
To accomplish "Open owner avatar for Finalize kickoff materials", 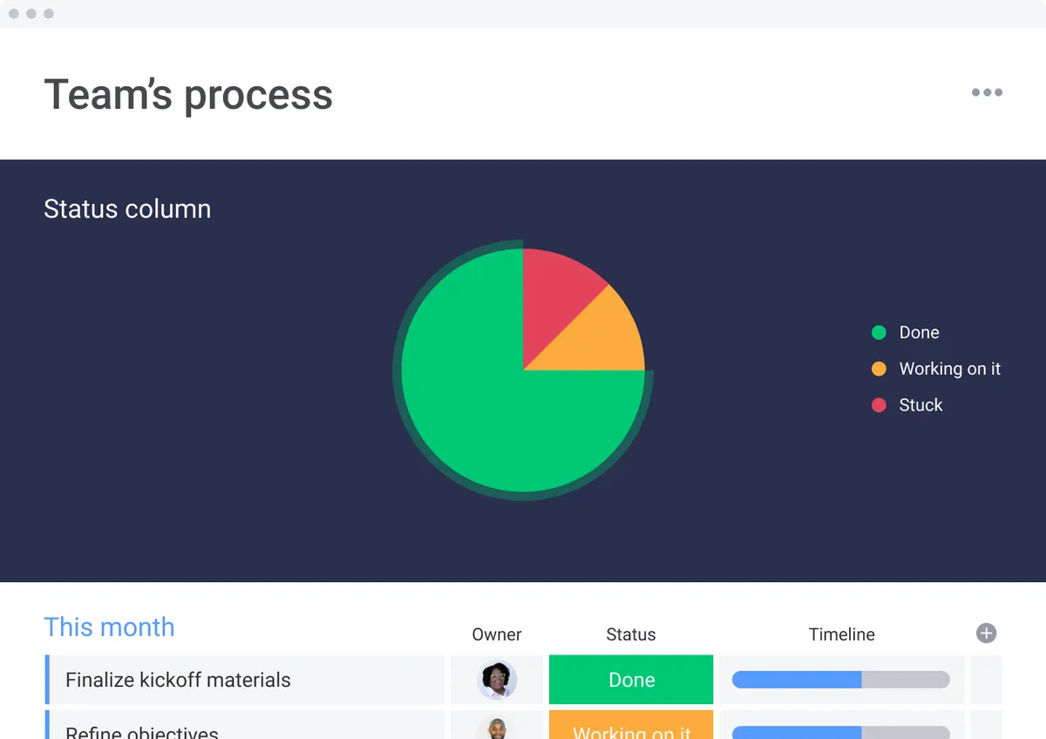I will click(x=497, y=680).
